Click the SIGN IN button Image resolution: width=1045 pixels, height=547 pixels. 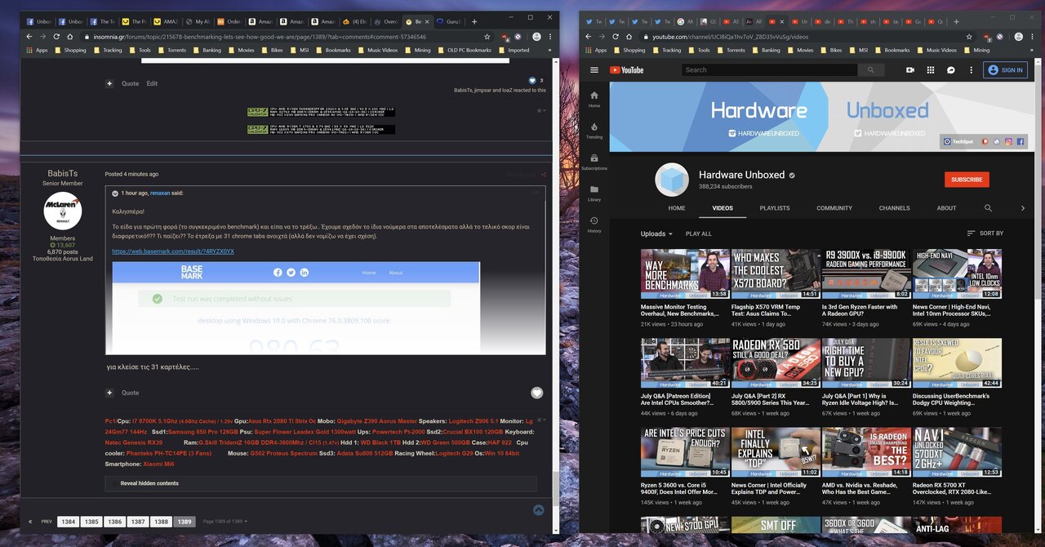tap(1005, 70)
